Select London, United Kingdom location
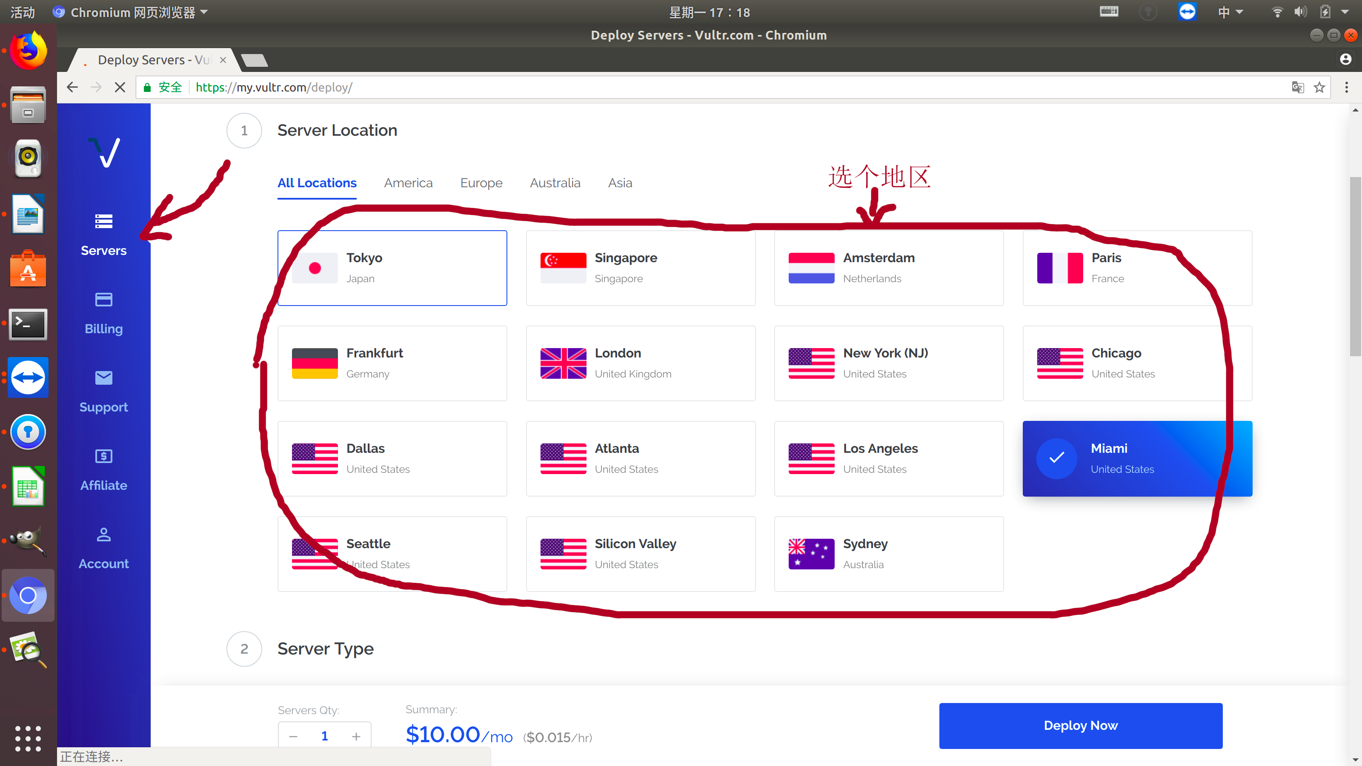Image resolution: width=1362 pixels, height=766 pixels. 641,363
